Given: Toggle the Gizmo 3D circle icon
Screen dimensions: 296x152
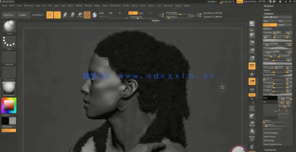Looking at the screenshot, I should coord(87,15).
